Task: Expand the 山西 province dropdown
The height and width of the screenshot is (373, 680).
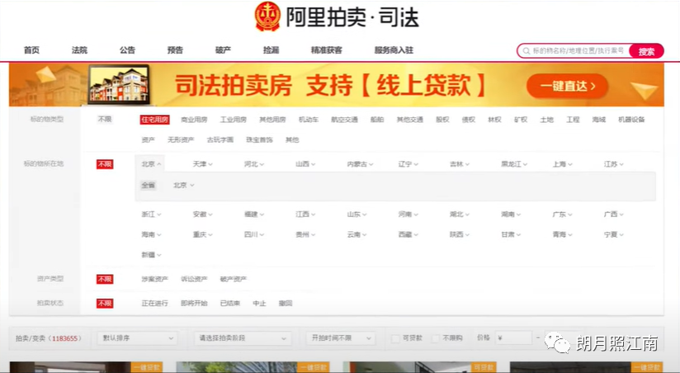Action: tap(305, 164)
